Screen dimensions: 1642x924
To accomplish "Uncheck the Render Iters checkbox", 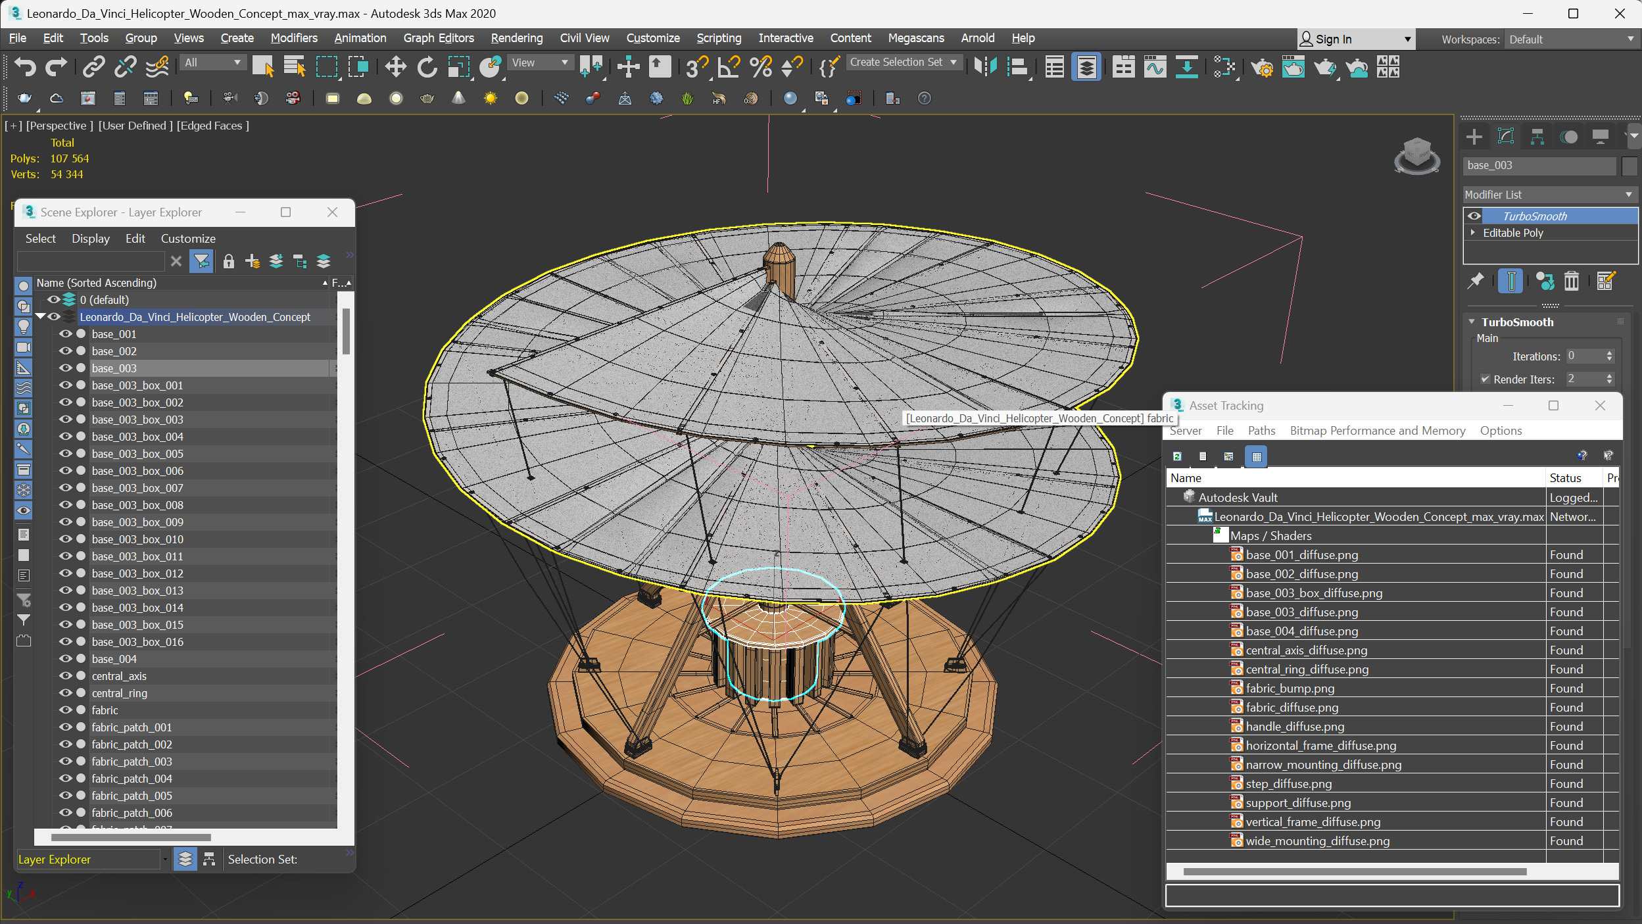I will pos(1485,379).
